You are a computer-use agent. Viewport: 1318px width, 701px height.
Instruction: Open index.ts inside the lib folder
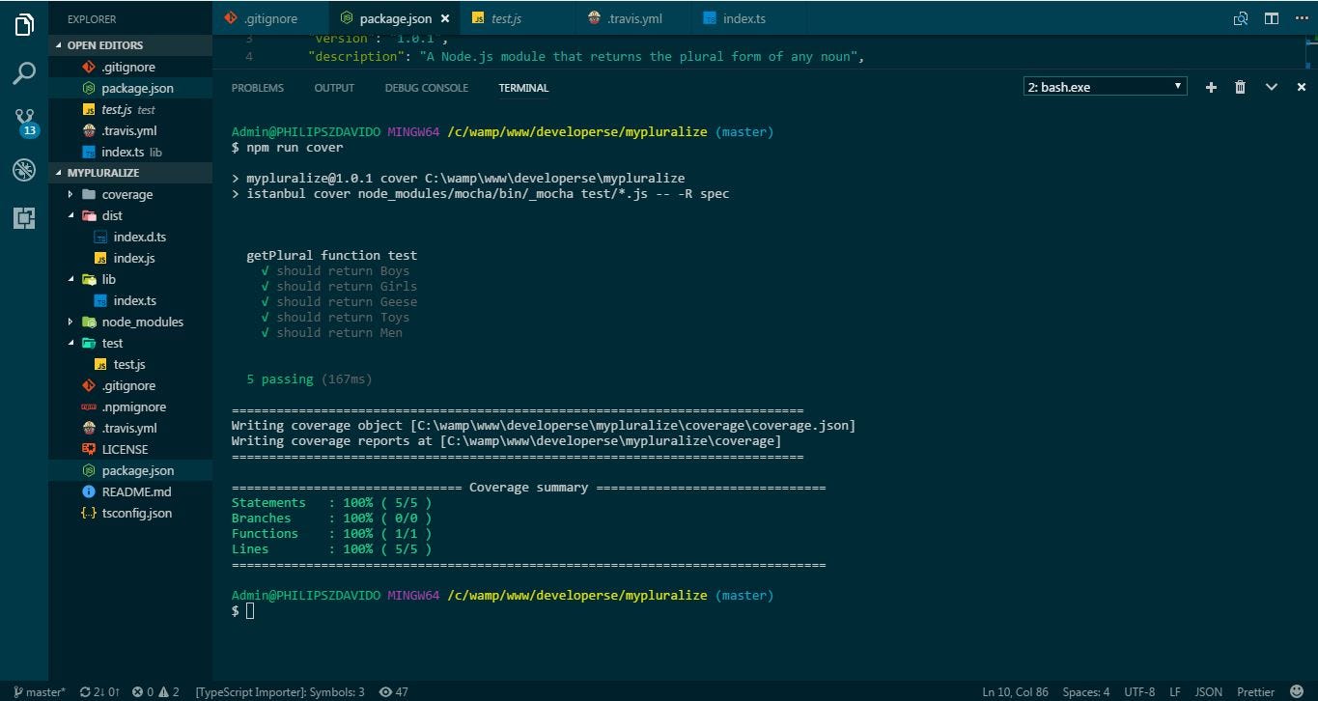(x=130, y=300)
